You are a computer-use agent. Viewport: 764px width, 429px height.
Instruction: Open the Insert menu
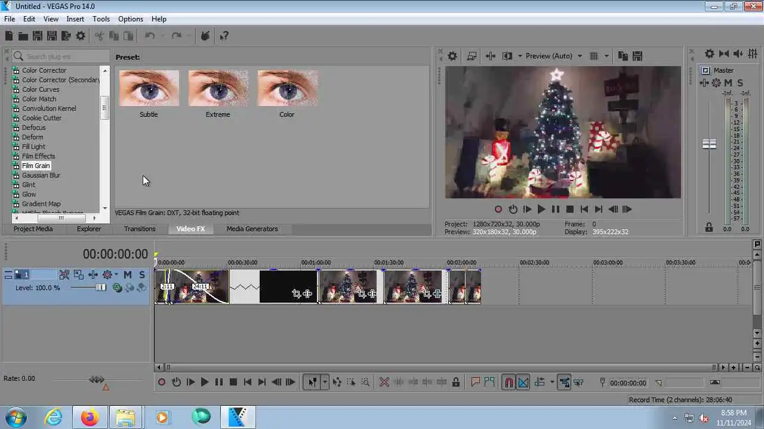75,19
